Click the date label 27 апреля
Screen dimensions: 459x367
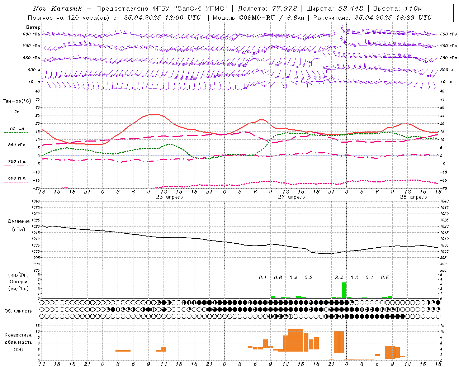click(x=292, y=197)
